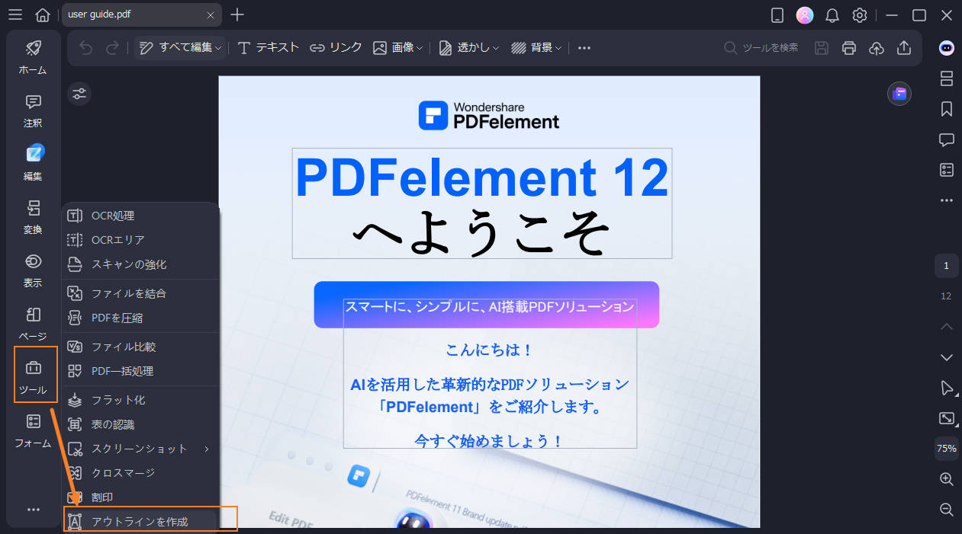This screenshot has width=962, height=534.
Task: Upload the document to the cloud
Action: pyautogui.click(x=876, y=47)
